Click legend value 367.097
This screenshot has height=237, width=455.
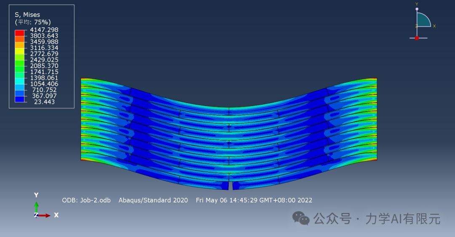pyautogui.click(x=44, y=96)
